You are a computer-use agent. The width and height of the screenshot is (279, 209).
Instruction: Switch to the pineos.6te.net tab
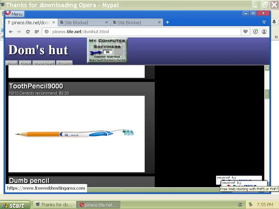tap(31, 23)
